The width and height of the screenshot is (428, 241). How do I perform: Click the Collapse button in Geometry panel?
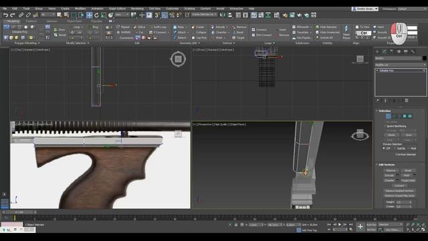199,32
